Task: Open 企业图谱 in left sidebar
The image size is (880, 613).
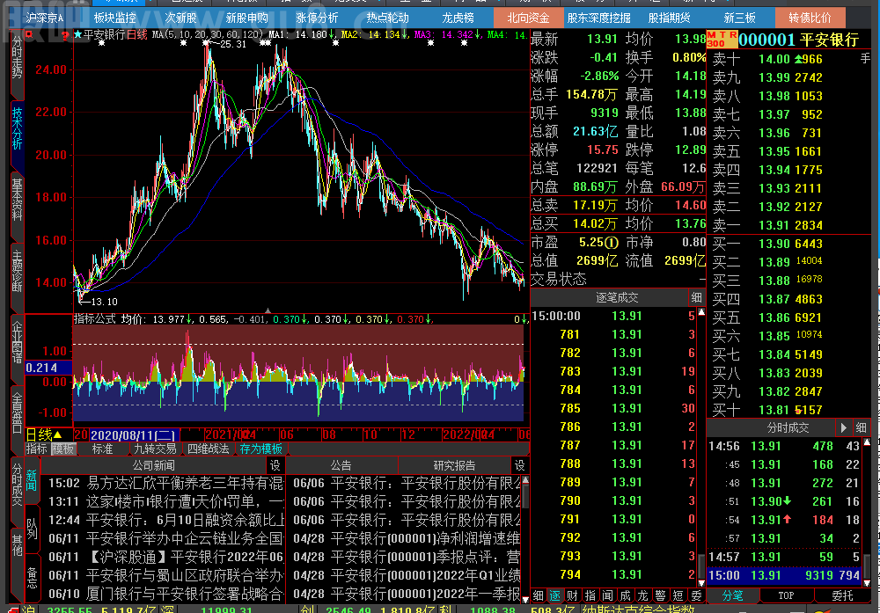Action: click(x=18, y=342)
